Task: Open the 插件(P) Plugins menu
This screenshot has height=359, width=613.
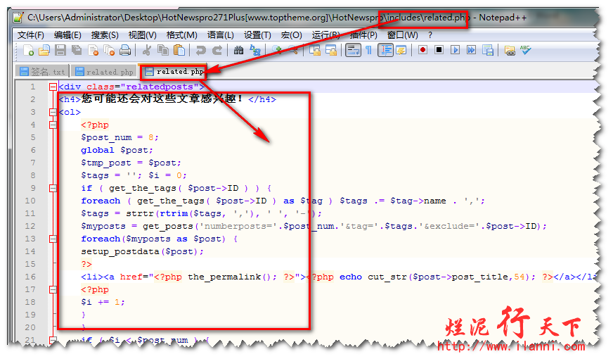Action: click(363, 35)
